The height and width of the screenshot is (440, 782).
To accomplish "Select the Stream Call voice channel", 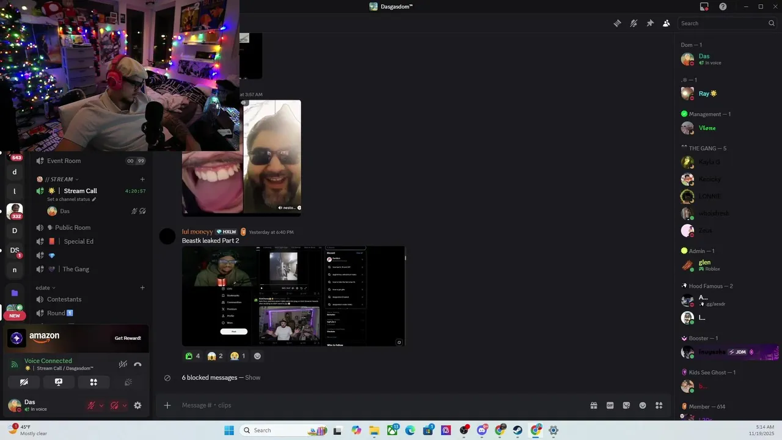I will pos(90,191).
